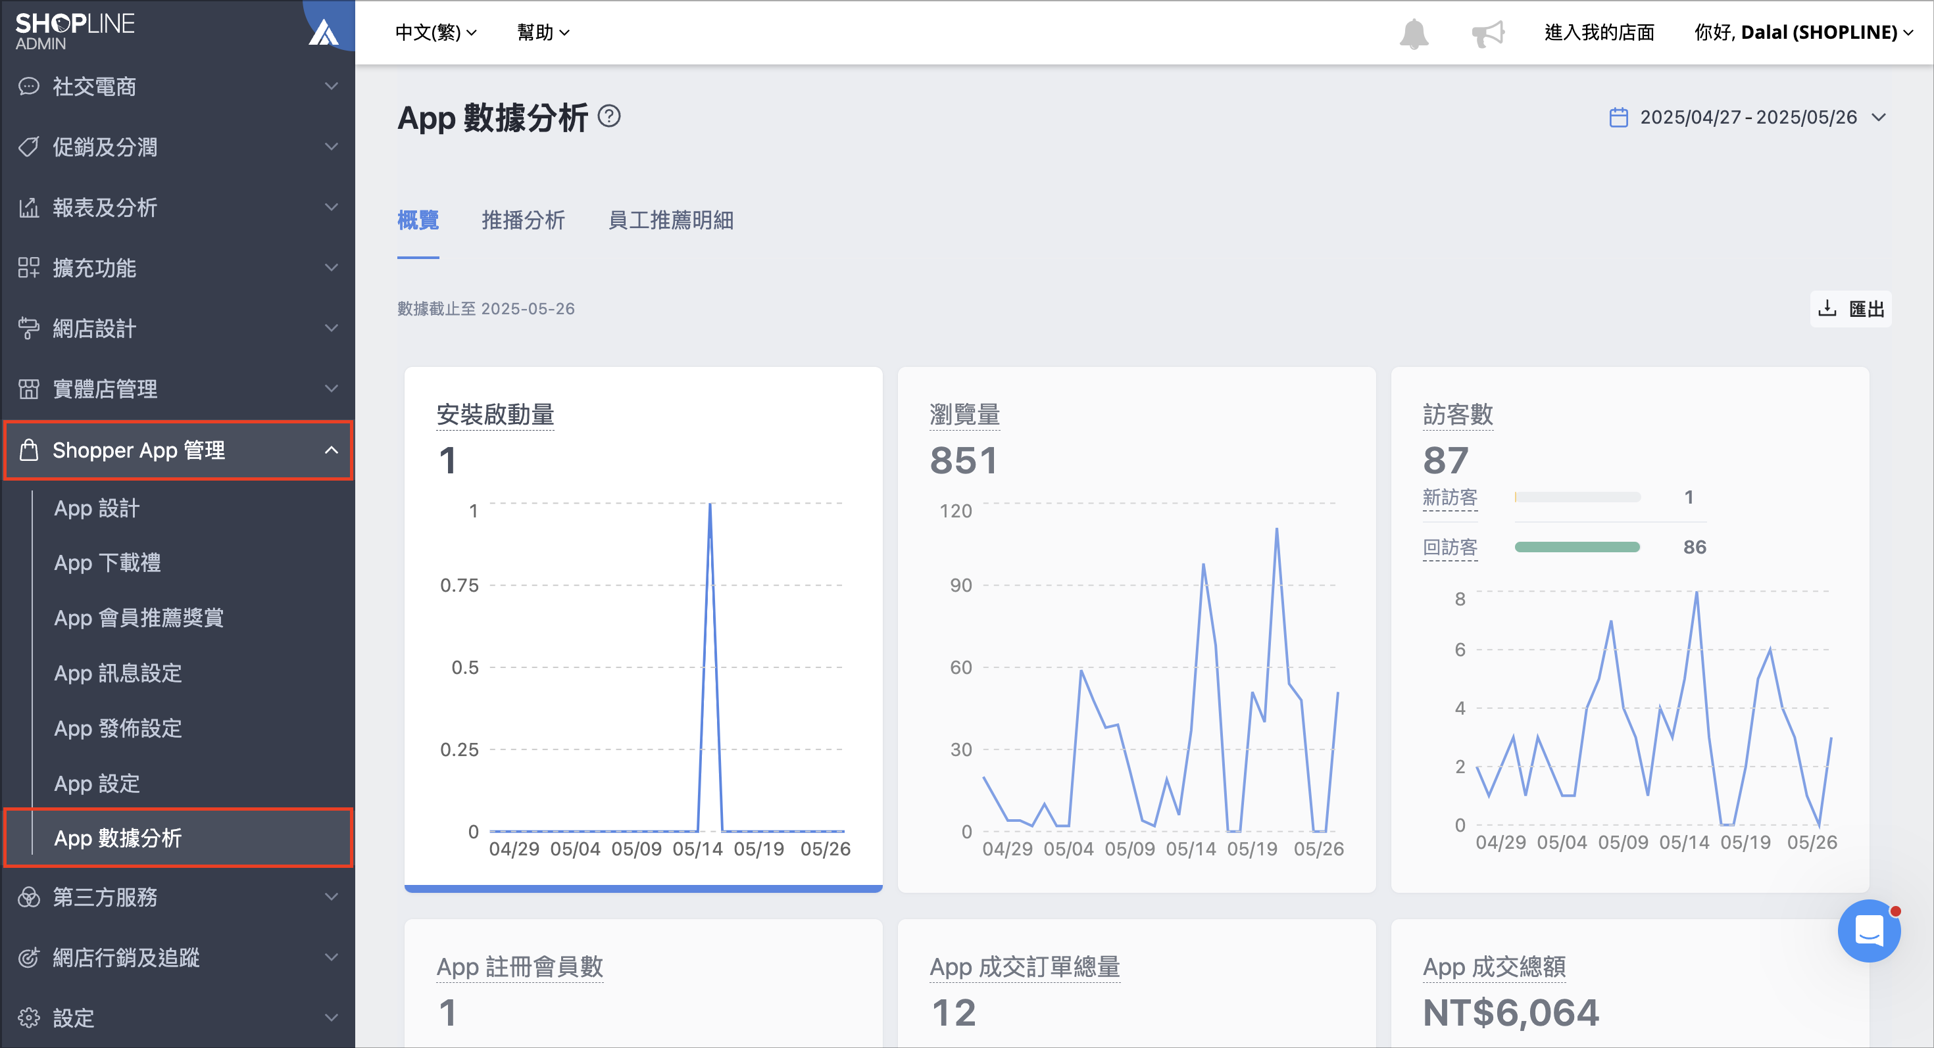The image size is (1934, 1048).
Task: Click the 社交電商 chat bubble icon
Action: pyautogui.click(x=28, y=86)
